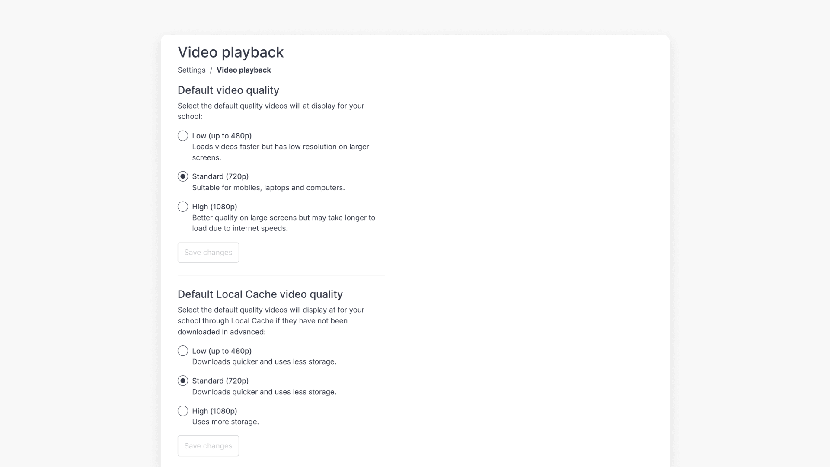Click Save changes under Default video quality

[x=208, y=252]
